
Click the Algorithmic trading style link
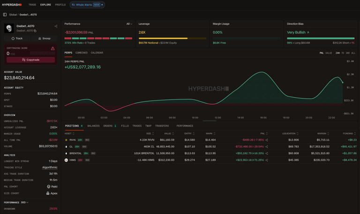(50, 167)
